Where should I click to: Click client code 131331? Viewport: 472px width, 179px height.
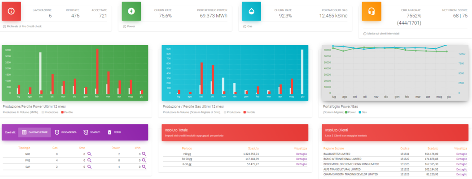405,154
